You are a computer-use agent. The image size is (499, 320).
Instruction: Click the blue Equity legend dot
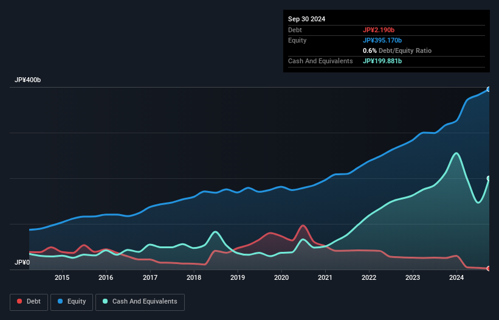pyautogui.click(x=60, y=301)
